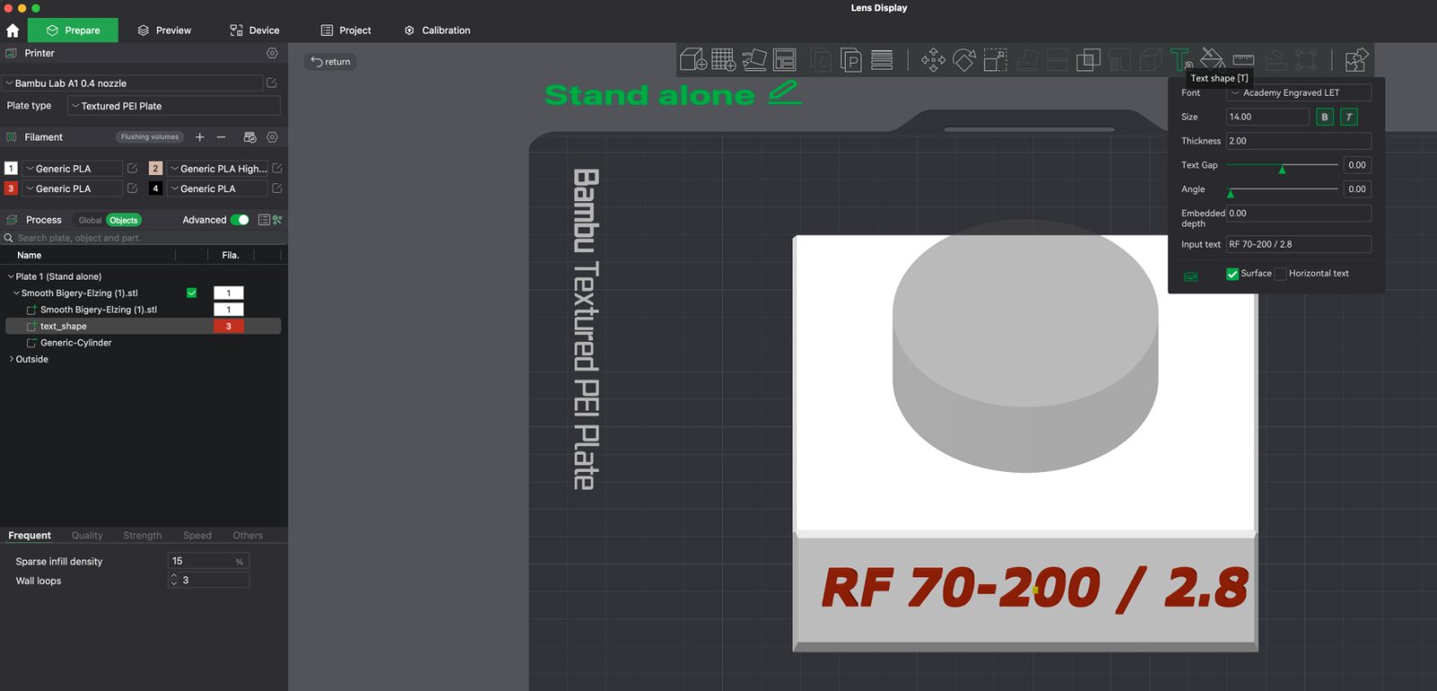The width and height of the screenshot is (1437, 691).
Task: Select the Rotate tool
Action: click(x=965, y=60)
